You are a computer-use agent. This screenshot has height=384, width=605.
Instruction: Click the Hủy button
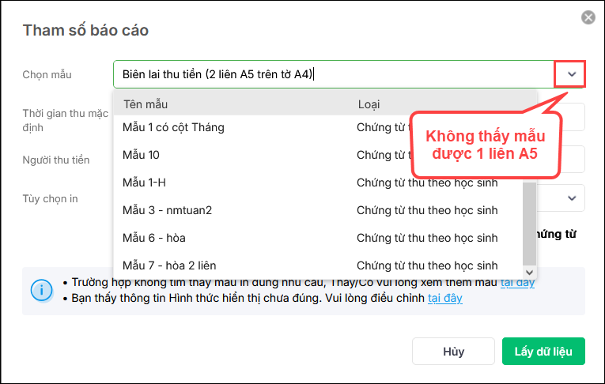(453, 352)
